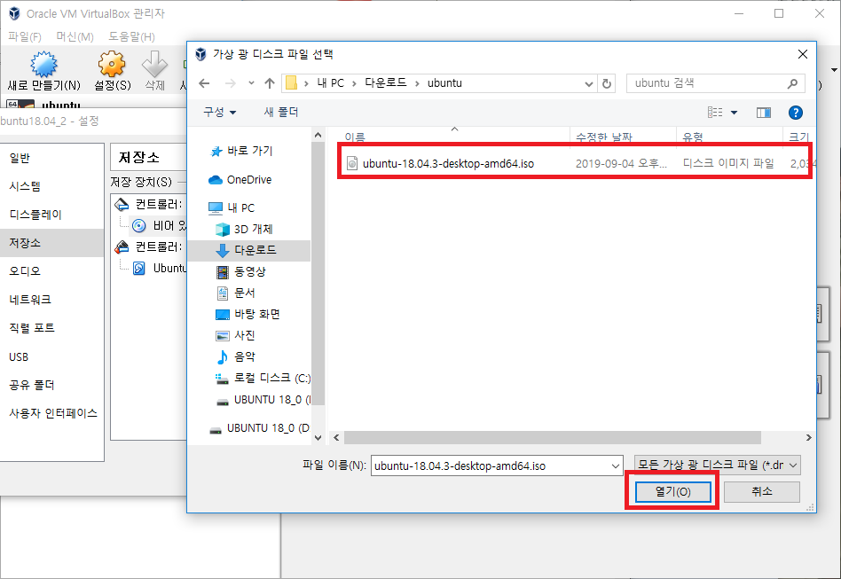Expand the path chevron after 내 PC
Screen dimensions: 841x579
[x=354, y=83]
